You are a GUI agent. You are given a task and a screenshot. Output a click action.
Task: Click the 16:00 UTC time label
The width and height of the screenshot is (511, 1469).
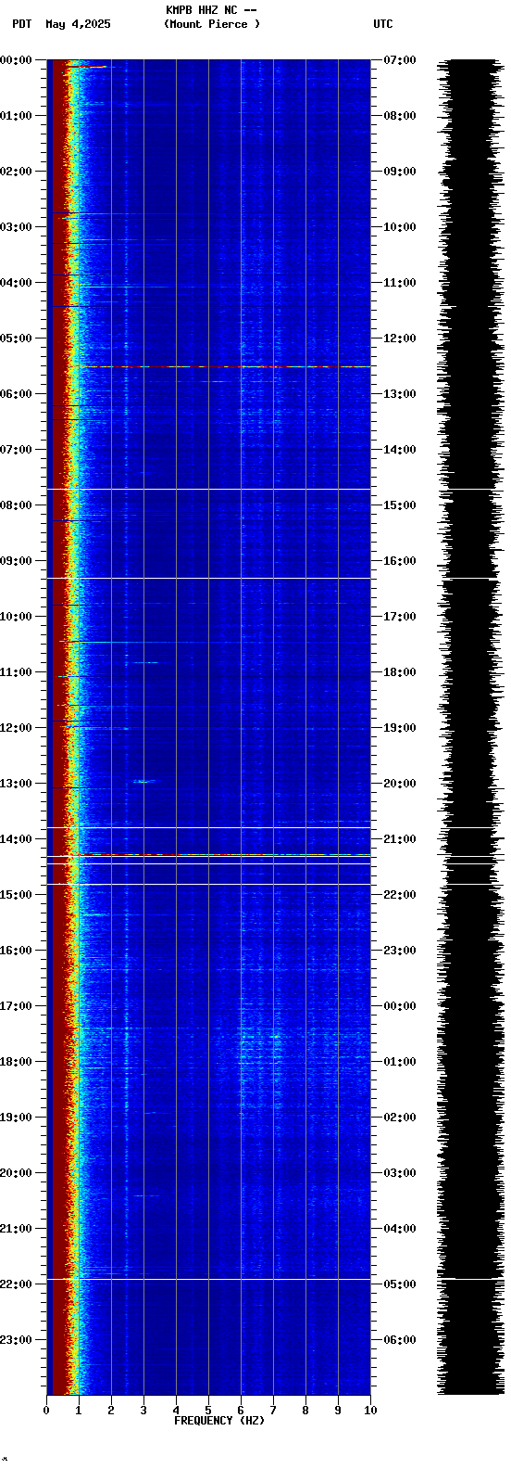pos(399,561)
